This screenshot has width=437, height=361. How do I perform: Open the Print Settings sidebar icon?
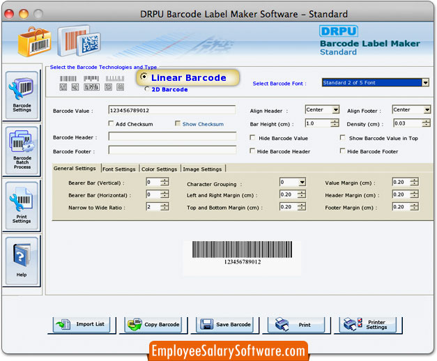(22, 206)
